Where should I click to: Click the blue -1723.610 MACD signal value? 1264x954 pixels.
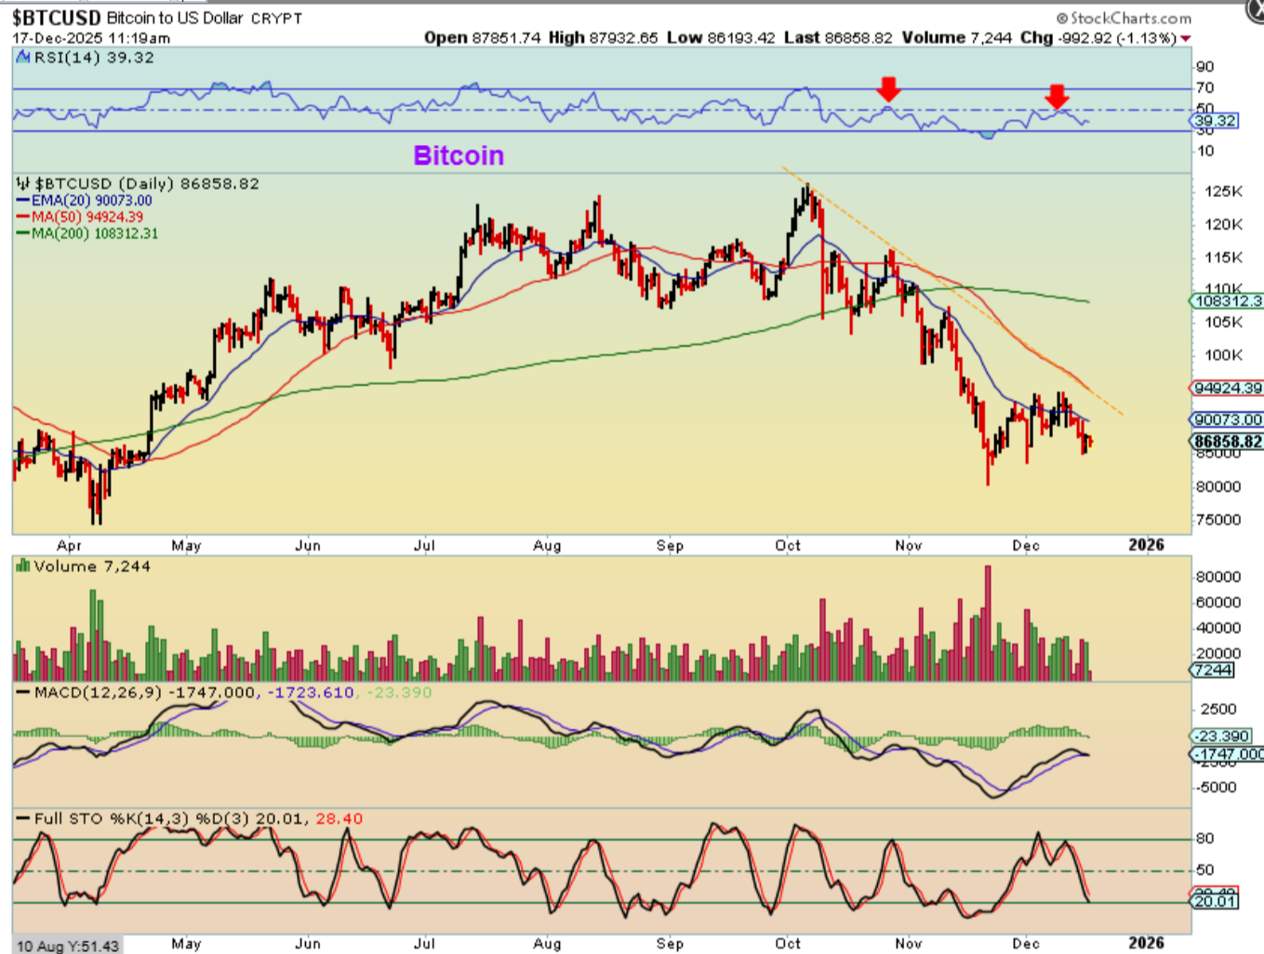pyautogui.click(x=311, y=693)
